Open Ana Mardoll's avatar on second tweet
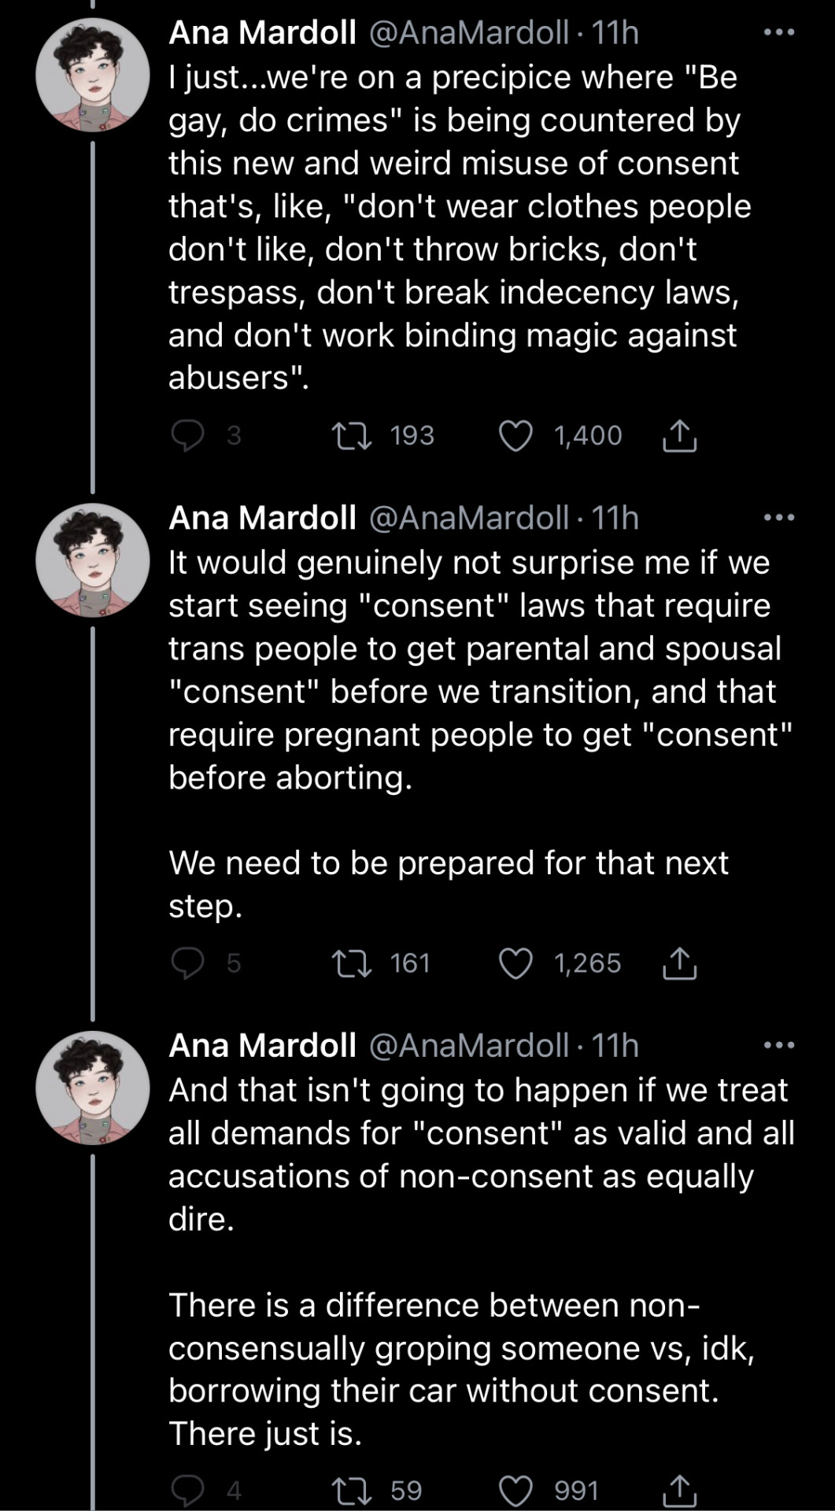This screenshot has height=1511, width=835. pos(92,560)
